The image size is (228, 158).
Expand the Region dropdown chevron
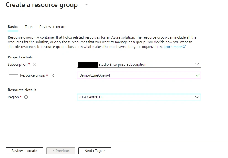pyautogui.click(x=197, y=97)
